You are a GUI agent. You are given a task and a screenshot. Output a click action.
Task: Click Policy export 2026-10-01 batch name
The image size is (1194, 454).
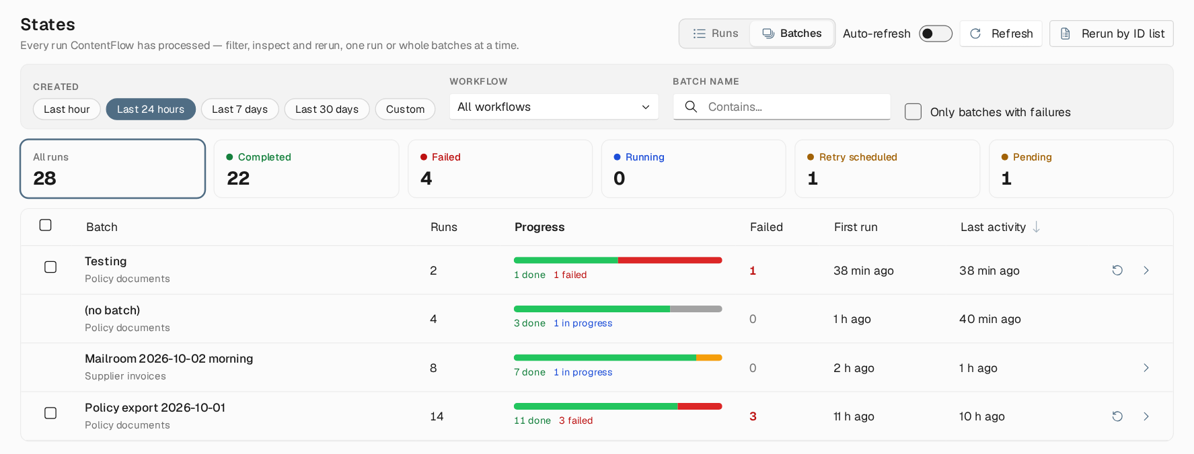tap(155, 408)
